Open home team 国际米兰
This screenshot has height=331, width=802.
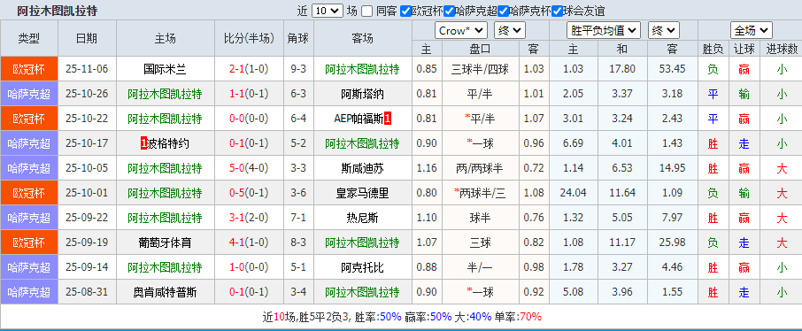tap(165, 69)
